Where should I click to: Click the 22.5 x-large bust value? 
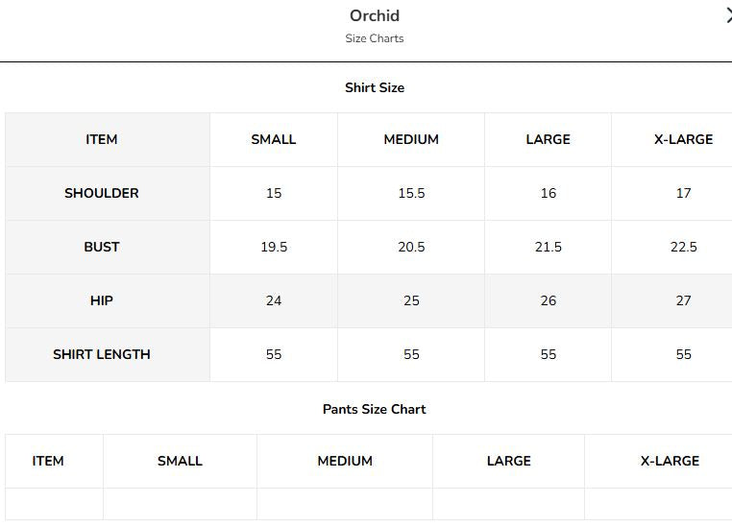coord(683,247)
